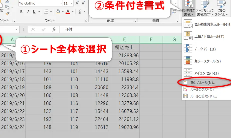The height and width of the screenshot is (138, 231).
Task: Toggle bold formatting button
Action: [x=21, y=12]
